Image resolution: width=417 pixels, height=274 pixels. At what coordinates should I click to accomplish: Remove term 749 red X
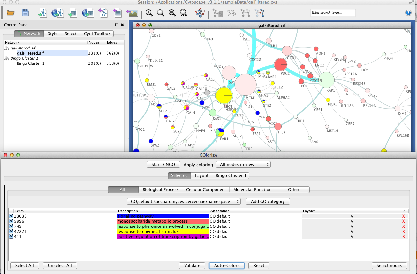click(x=404, y=226)
